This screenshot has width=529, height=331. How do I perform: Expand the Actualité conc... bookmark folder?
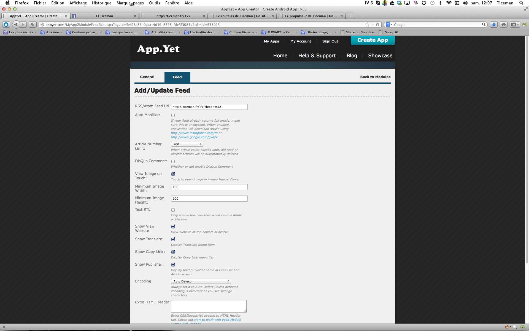pyautogui.click(x=163, y=32)
